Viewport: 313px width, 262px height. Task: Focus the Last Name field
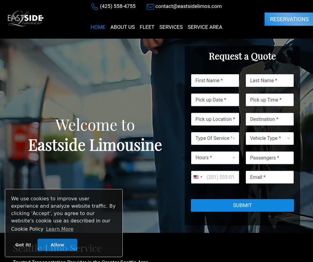click(x=270, y=81)
